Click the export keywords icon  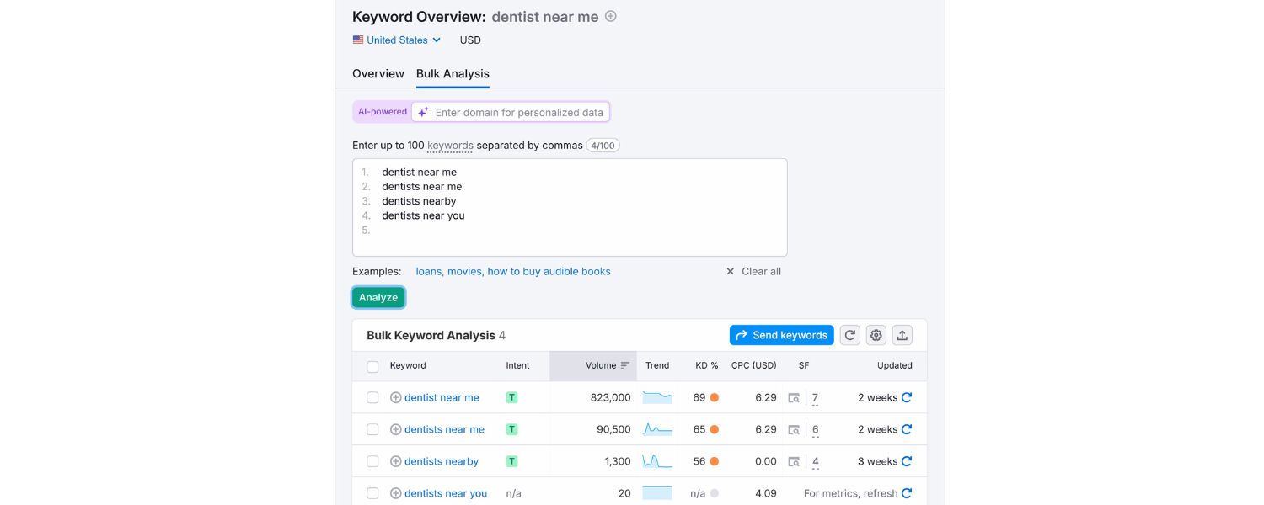tap(902, 334)
